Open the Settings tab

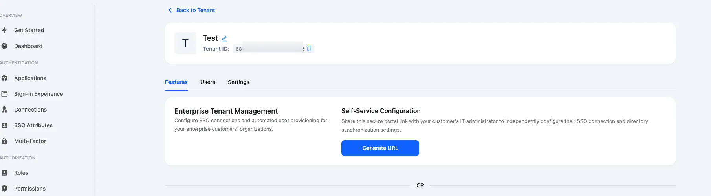point(238,82)
